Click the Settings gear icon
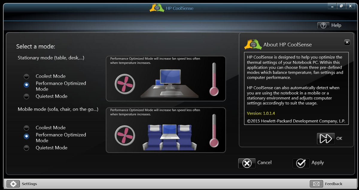The image size is (359, 190). [x=13, y=184]
